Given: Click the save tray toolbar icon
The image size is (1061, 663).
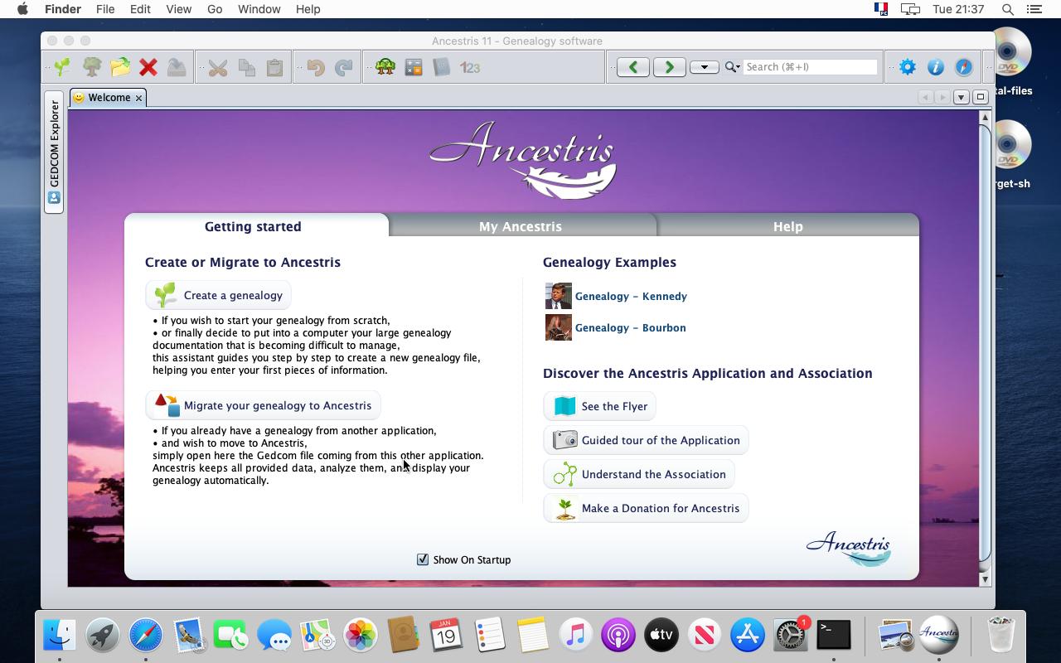Looking at the screenshot, I should pos(177,67).
